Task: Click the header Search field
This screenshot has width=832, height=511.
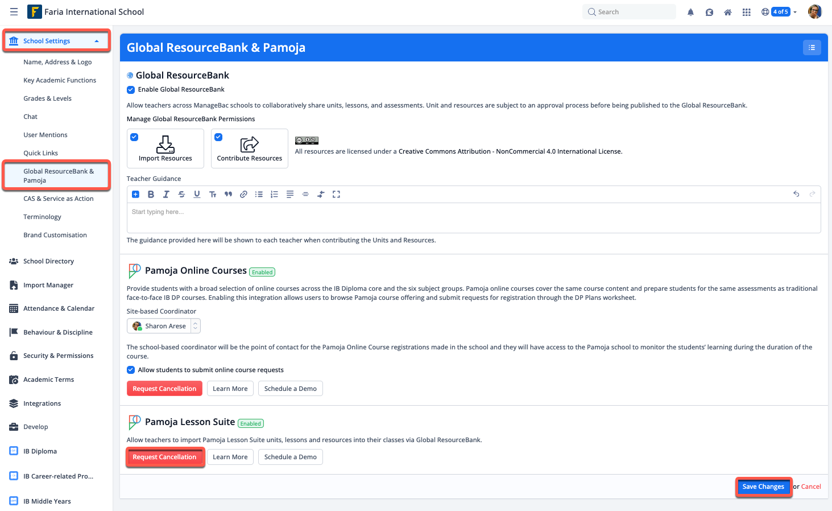Action: click(629, 12)
